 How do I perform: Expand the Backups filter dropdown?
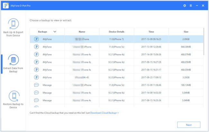tap(47, 32)
